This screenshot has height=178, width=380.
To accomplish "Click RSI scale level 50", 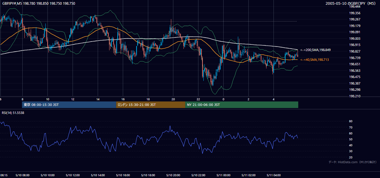I will [x=351, y=139].
